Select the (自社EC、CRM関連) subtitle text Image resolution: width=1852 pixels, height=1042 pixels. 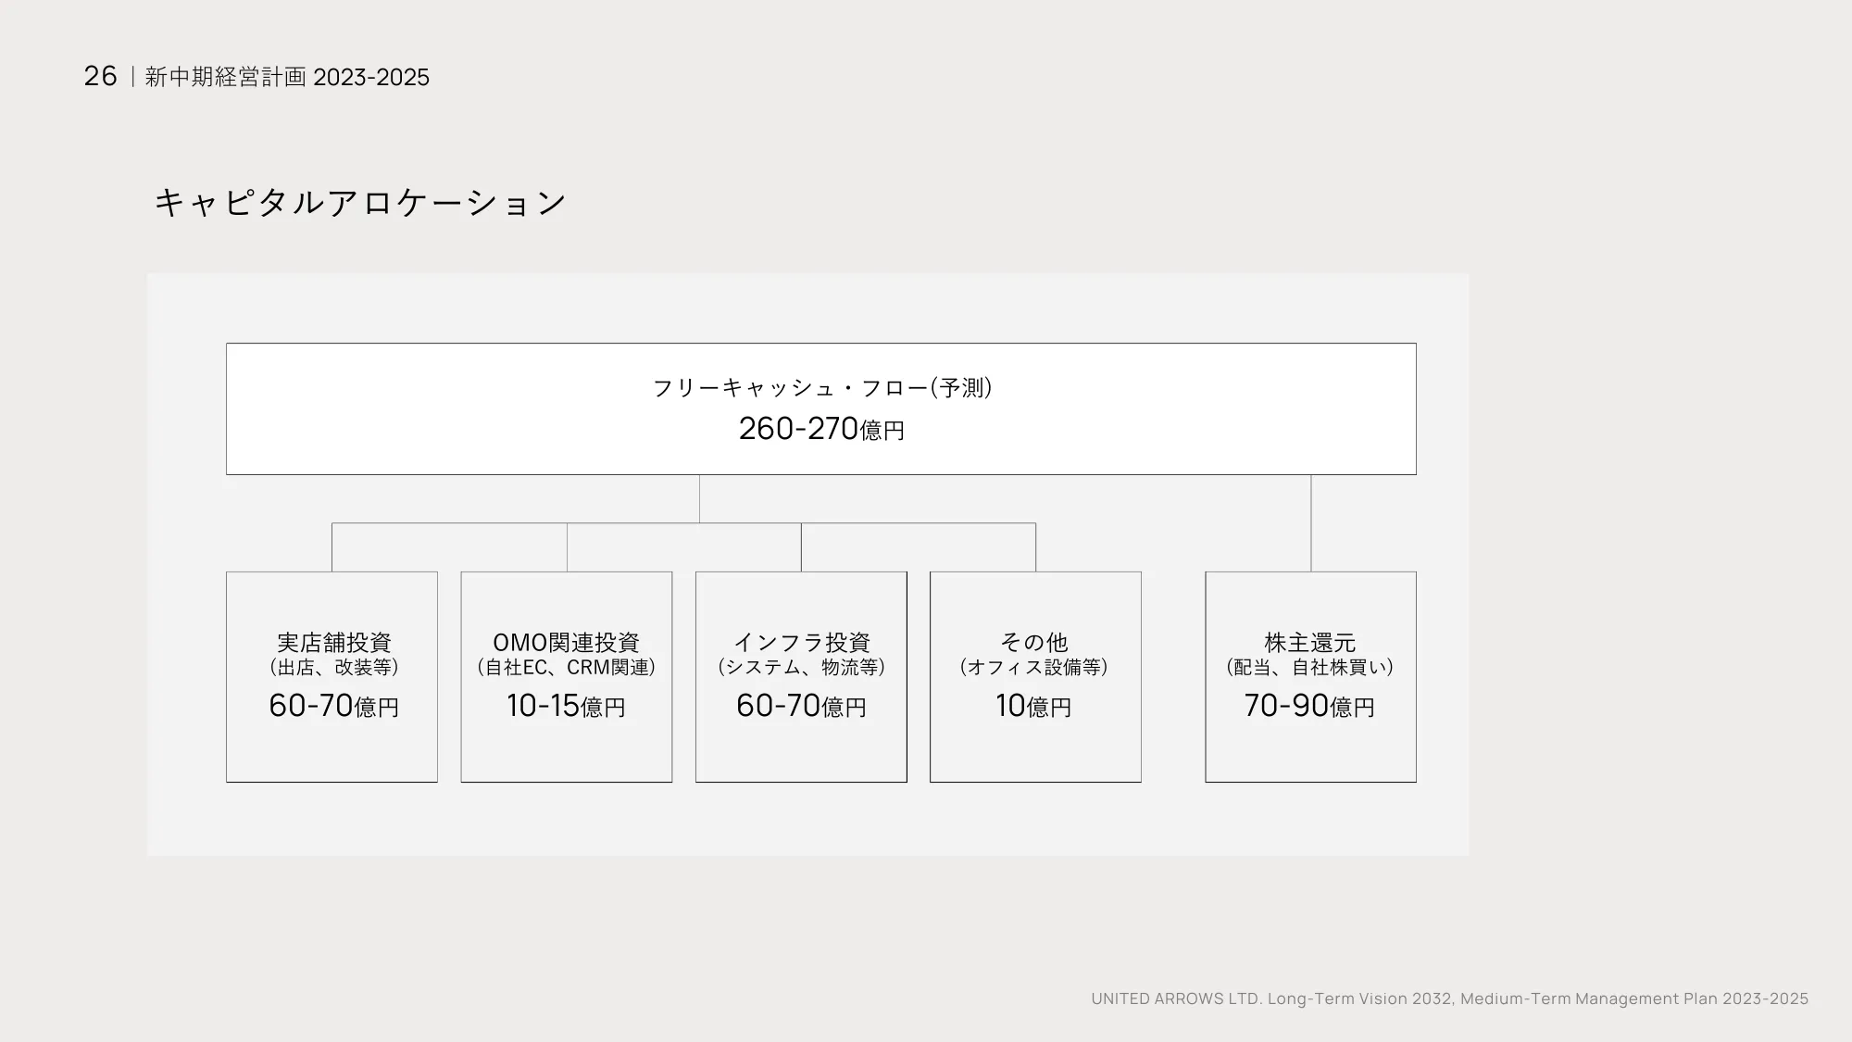[566, 666]
